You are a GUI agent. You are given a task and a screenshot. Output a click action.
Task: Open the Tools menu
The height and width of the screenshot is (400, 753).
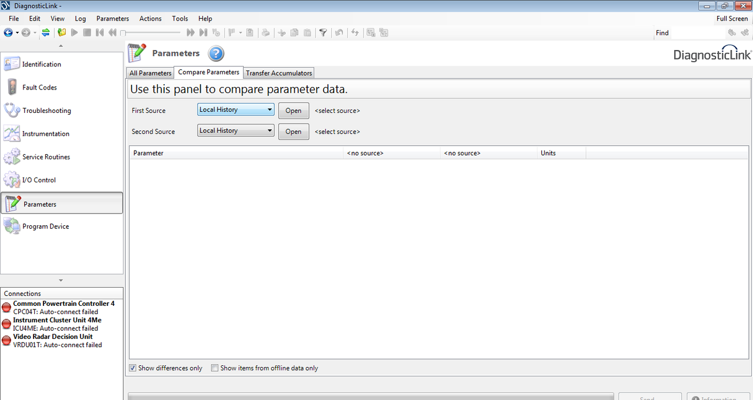coord(180,18)
